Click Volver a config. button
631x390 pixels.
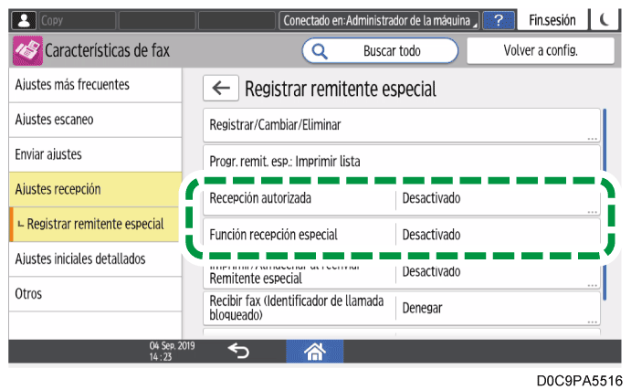coord(540,51)
